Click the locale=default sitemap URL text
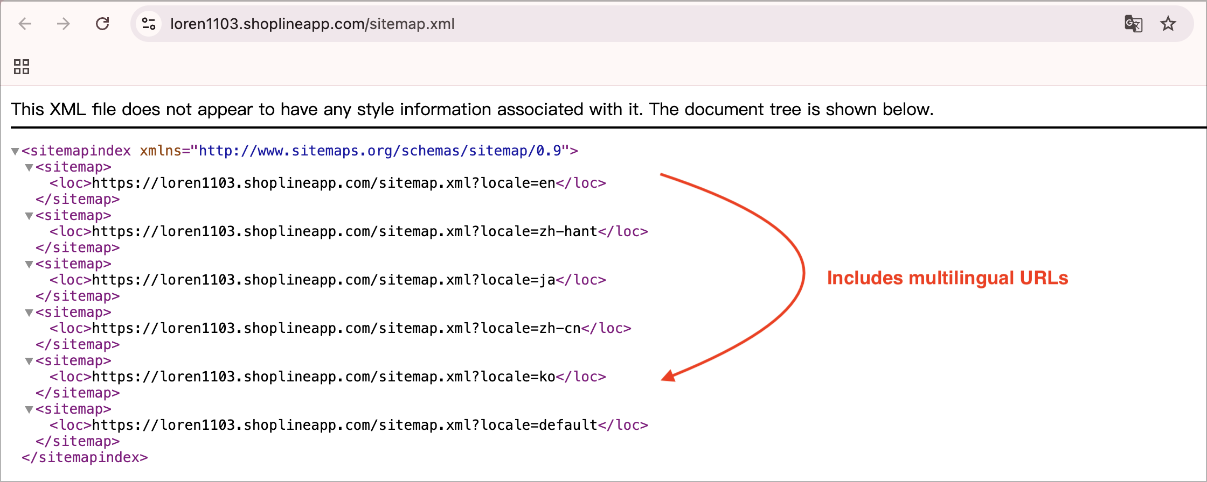 coord(345,425)
